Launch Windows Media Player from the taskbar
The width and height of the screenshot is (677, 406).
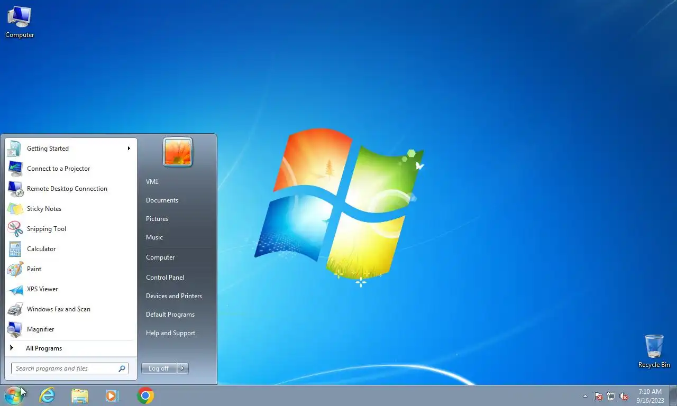click(x=112, y=395)
